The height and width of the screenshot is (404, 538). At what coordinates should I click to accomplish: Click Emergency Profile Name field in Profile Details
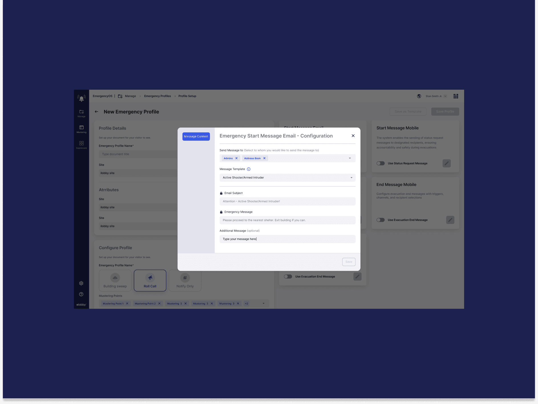[x=138, y=154]
